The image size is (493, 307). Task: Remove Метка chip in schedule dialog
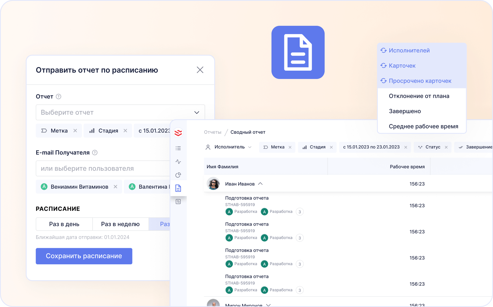coord(75,131)
